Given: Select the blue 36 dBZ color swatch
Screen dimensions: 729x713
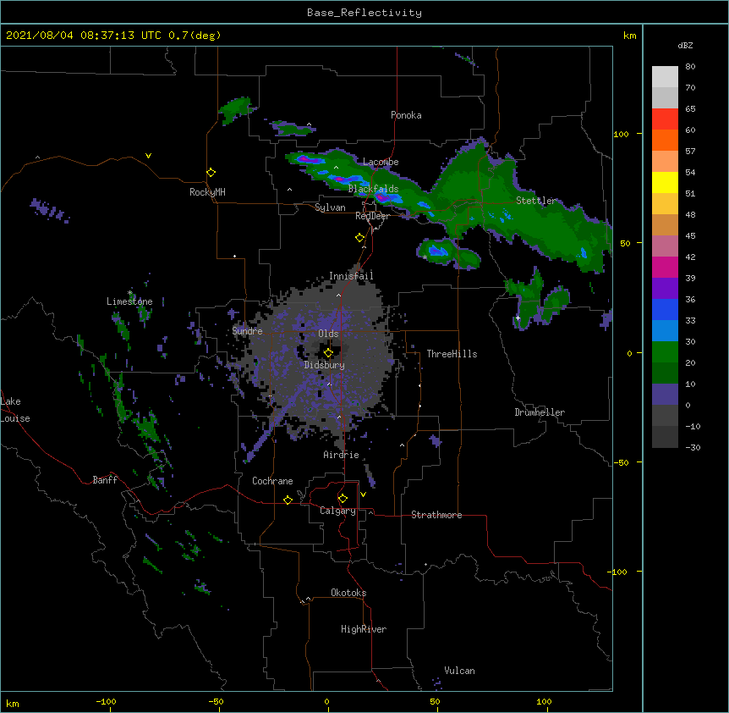Looking at the screenshot, I should coord(665,309).
